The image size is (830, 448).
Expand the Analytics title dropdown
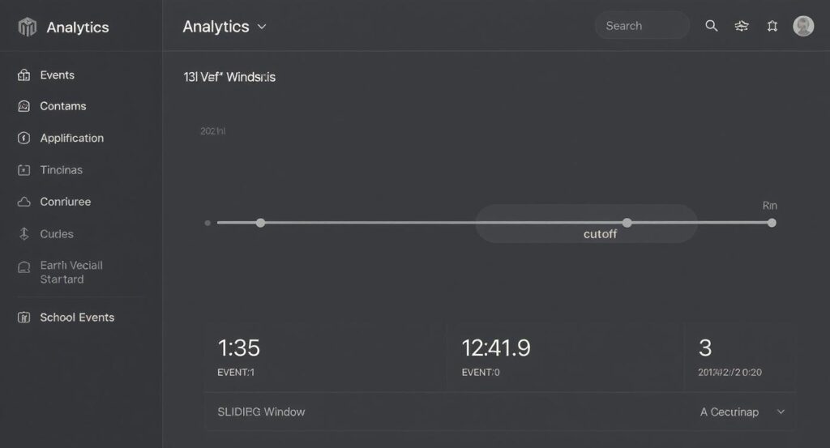click(x=262, y=27)
